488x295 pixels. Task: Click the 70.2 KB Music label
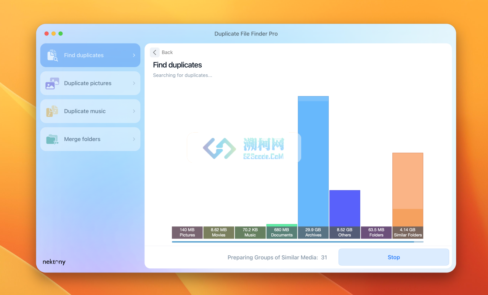click(x=250, y=232)
